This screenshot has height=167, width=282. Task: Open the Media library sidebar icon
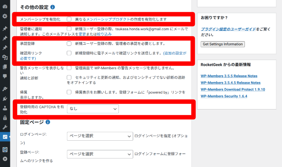(5, 57)
